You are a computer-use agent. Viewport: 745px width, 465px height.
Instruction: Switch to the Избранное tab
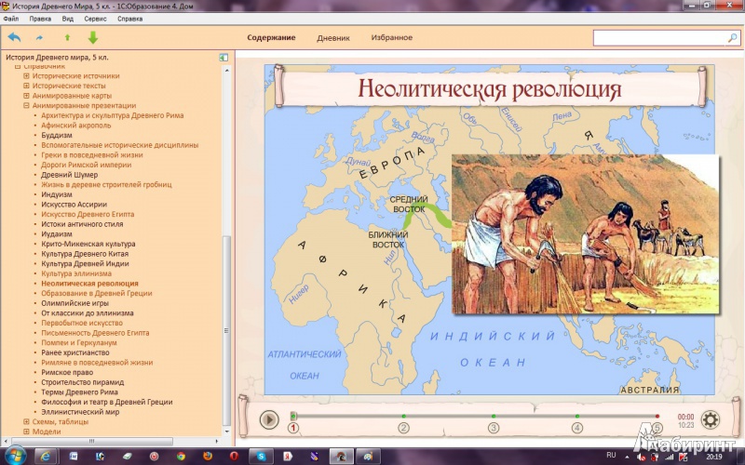pyautogui.click(x=391, y=37)
